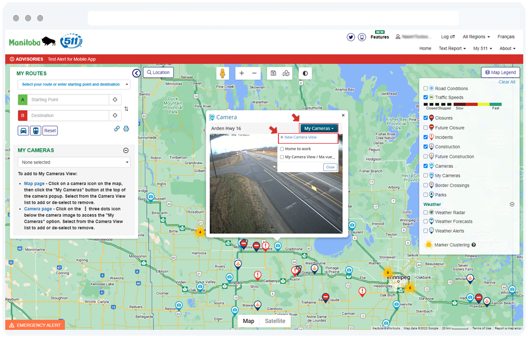The width and height of the screenshot is (528, 338).
Task: Toggle Construction checkbox
Action: click(x=426, y=147)
